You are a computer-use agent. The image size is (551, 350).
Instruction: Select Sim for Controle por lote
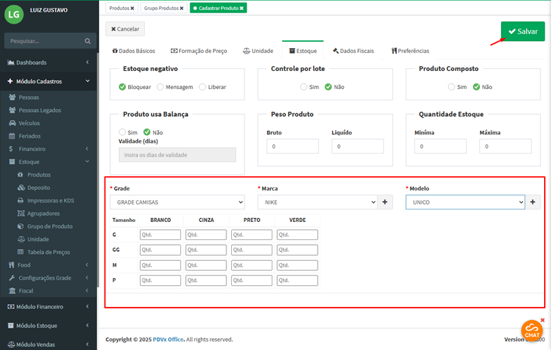click(304, 87)
